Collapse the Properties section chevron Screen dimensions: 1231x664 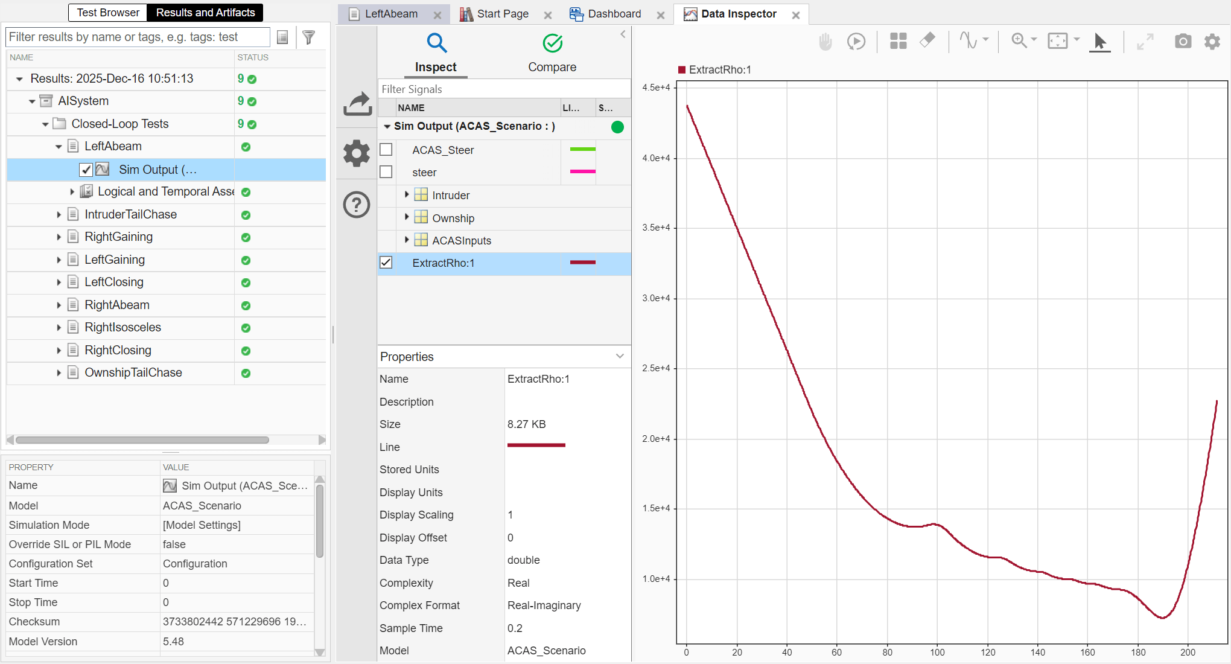pyautogui.click(x=620, y=356)
